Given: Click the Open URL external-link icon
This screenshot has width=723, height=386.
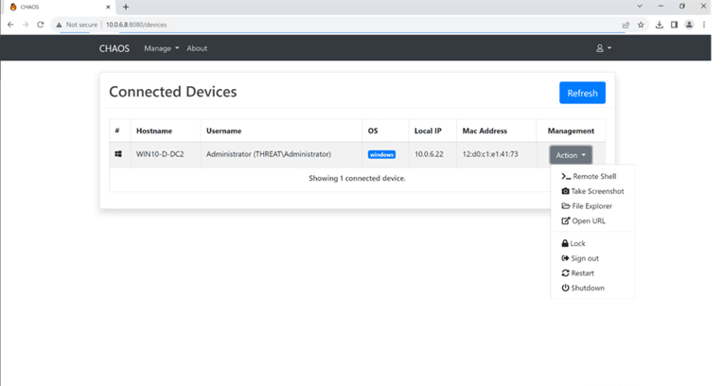Looking at the screenshot, I should point(565,221).
